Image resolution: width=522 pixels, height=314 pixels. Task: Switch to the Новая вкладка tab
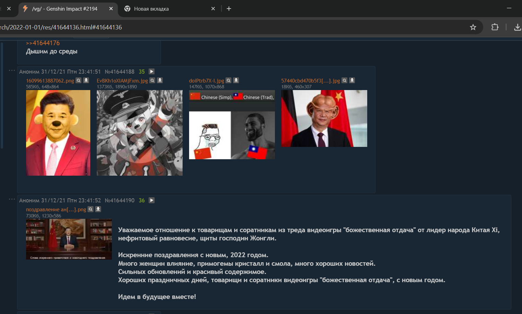point(170,9)
